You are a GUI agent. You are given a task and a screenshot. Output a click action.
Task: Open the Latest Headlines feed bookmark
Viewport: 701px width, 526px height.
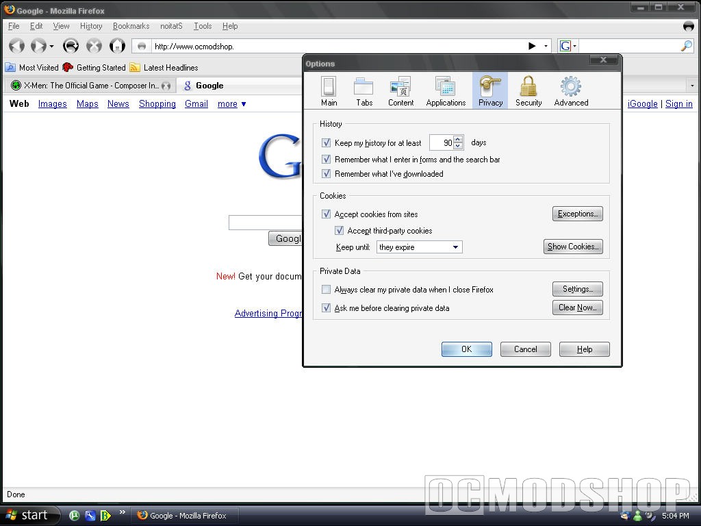[x=164, y=68]
